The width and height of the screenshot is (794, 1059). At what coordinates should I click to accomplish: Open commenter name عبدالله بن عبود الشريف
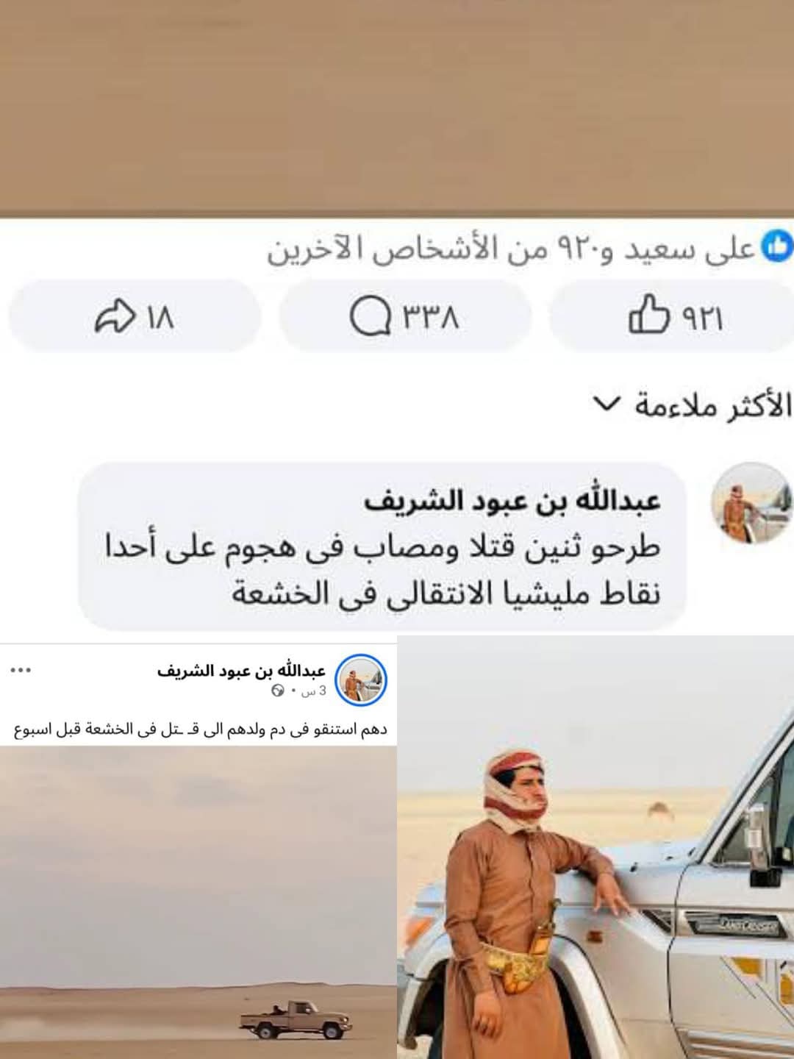512,502
